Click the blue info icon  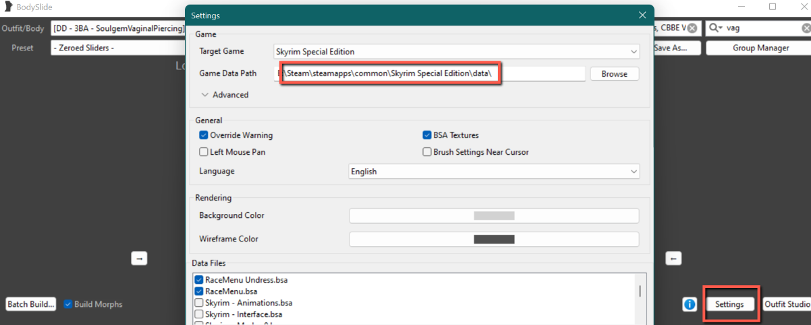click(690, 304)
